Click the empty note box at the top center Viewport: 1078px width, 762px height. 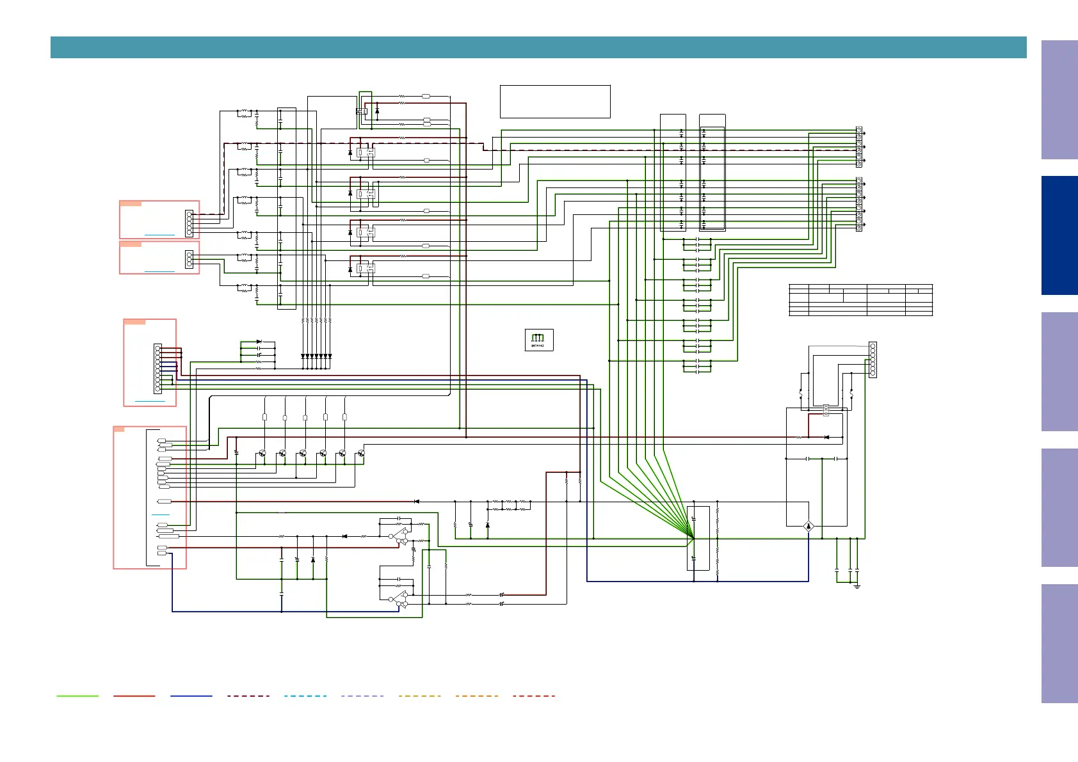(x=555, y=101)
